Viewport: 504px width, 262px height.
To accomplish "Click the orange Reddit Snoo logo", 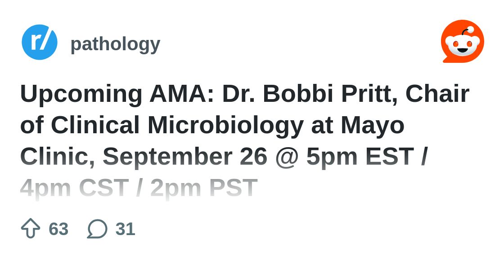I will [462, 42].
